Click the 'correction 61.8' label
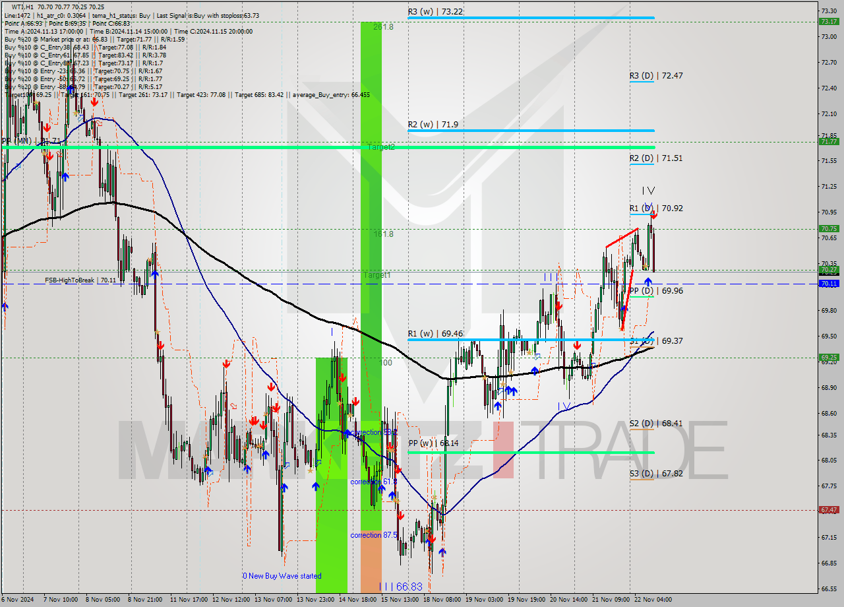Image resolution: width=844 pixels, height=607 pixels. (374, 482)
